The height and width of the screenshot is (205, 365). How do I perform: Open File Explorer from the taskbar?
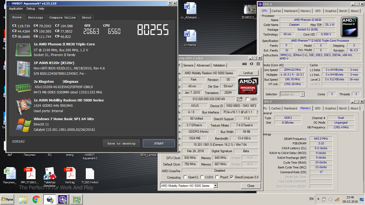pyautogui.click(x=23, y=199)
